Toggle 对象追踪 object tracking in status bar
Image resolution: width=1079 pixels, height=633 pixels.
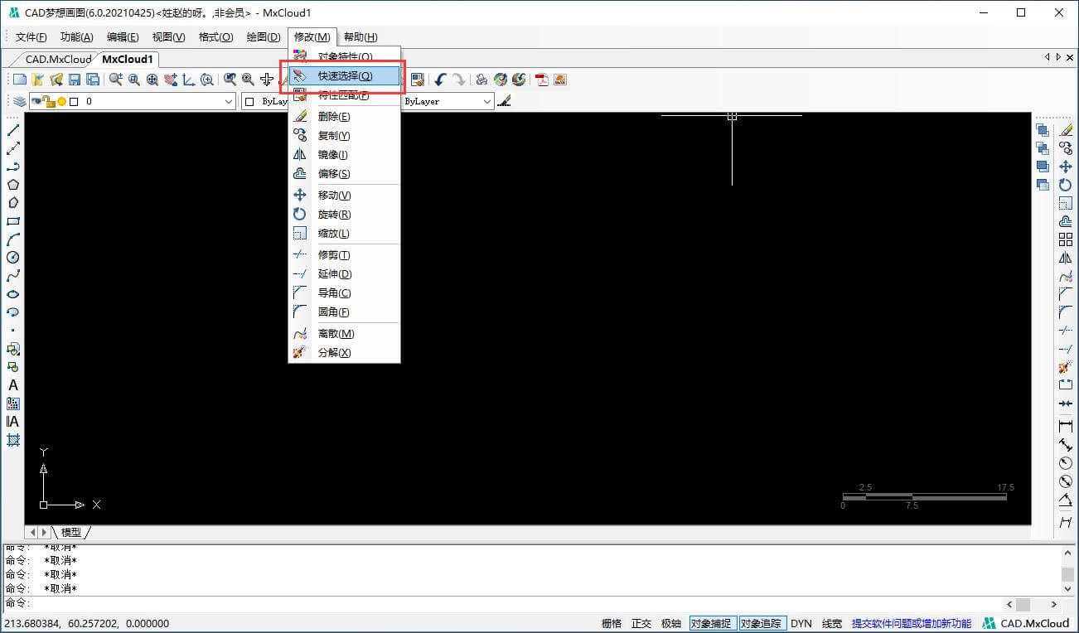pyautogui.click(x=762, y=624)
